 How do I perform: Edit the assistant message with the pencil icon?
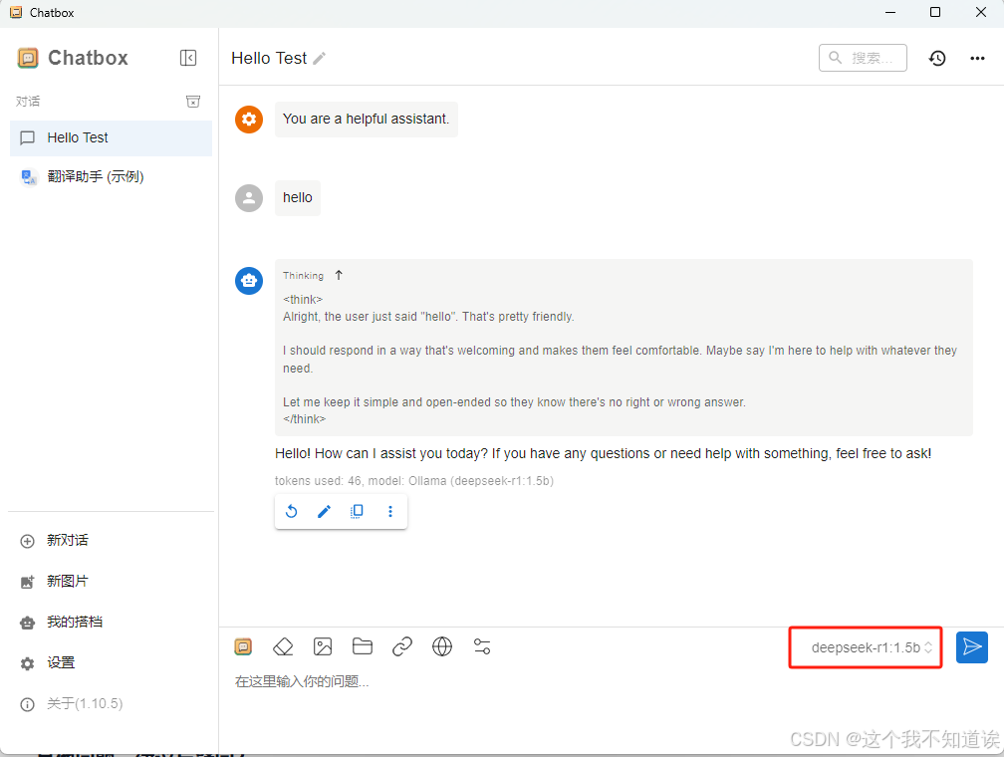(324, 511)
